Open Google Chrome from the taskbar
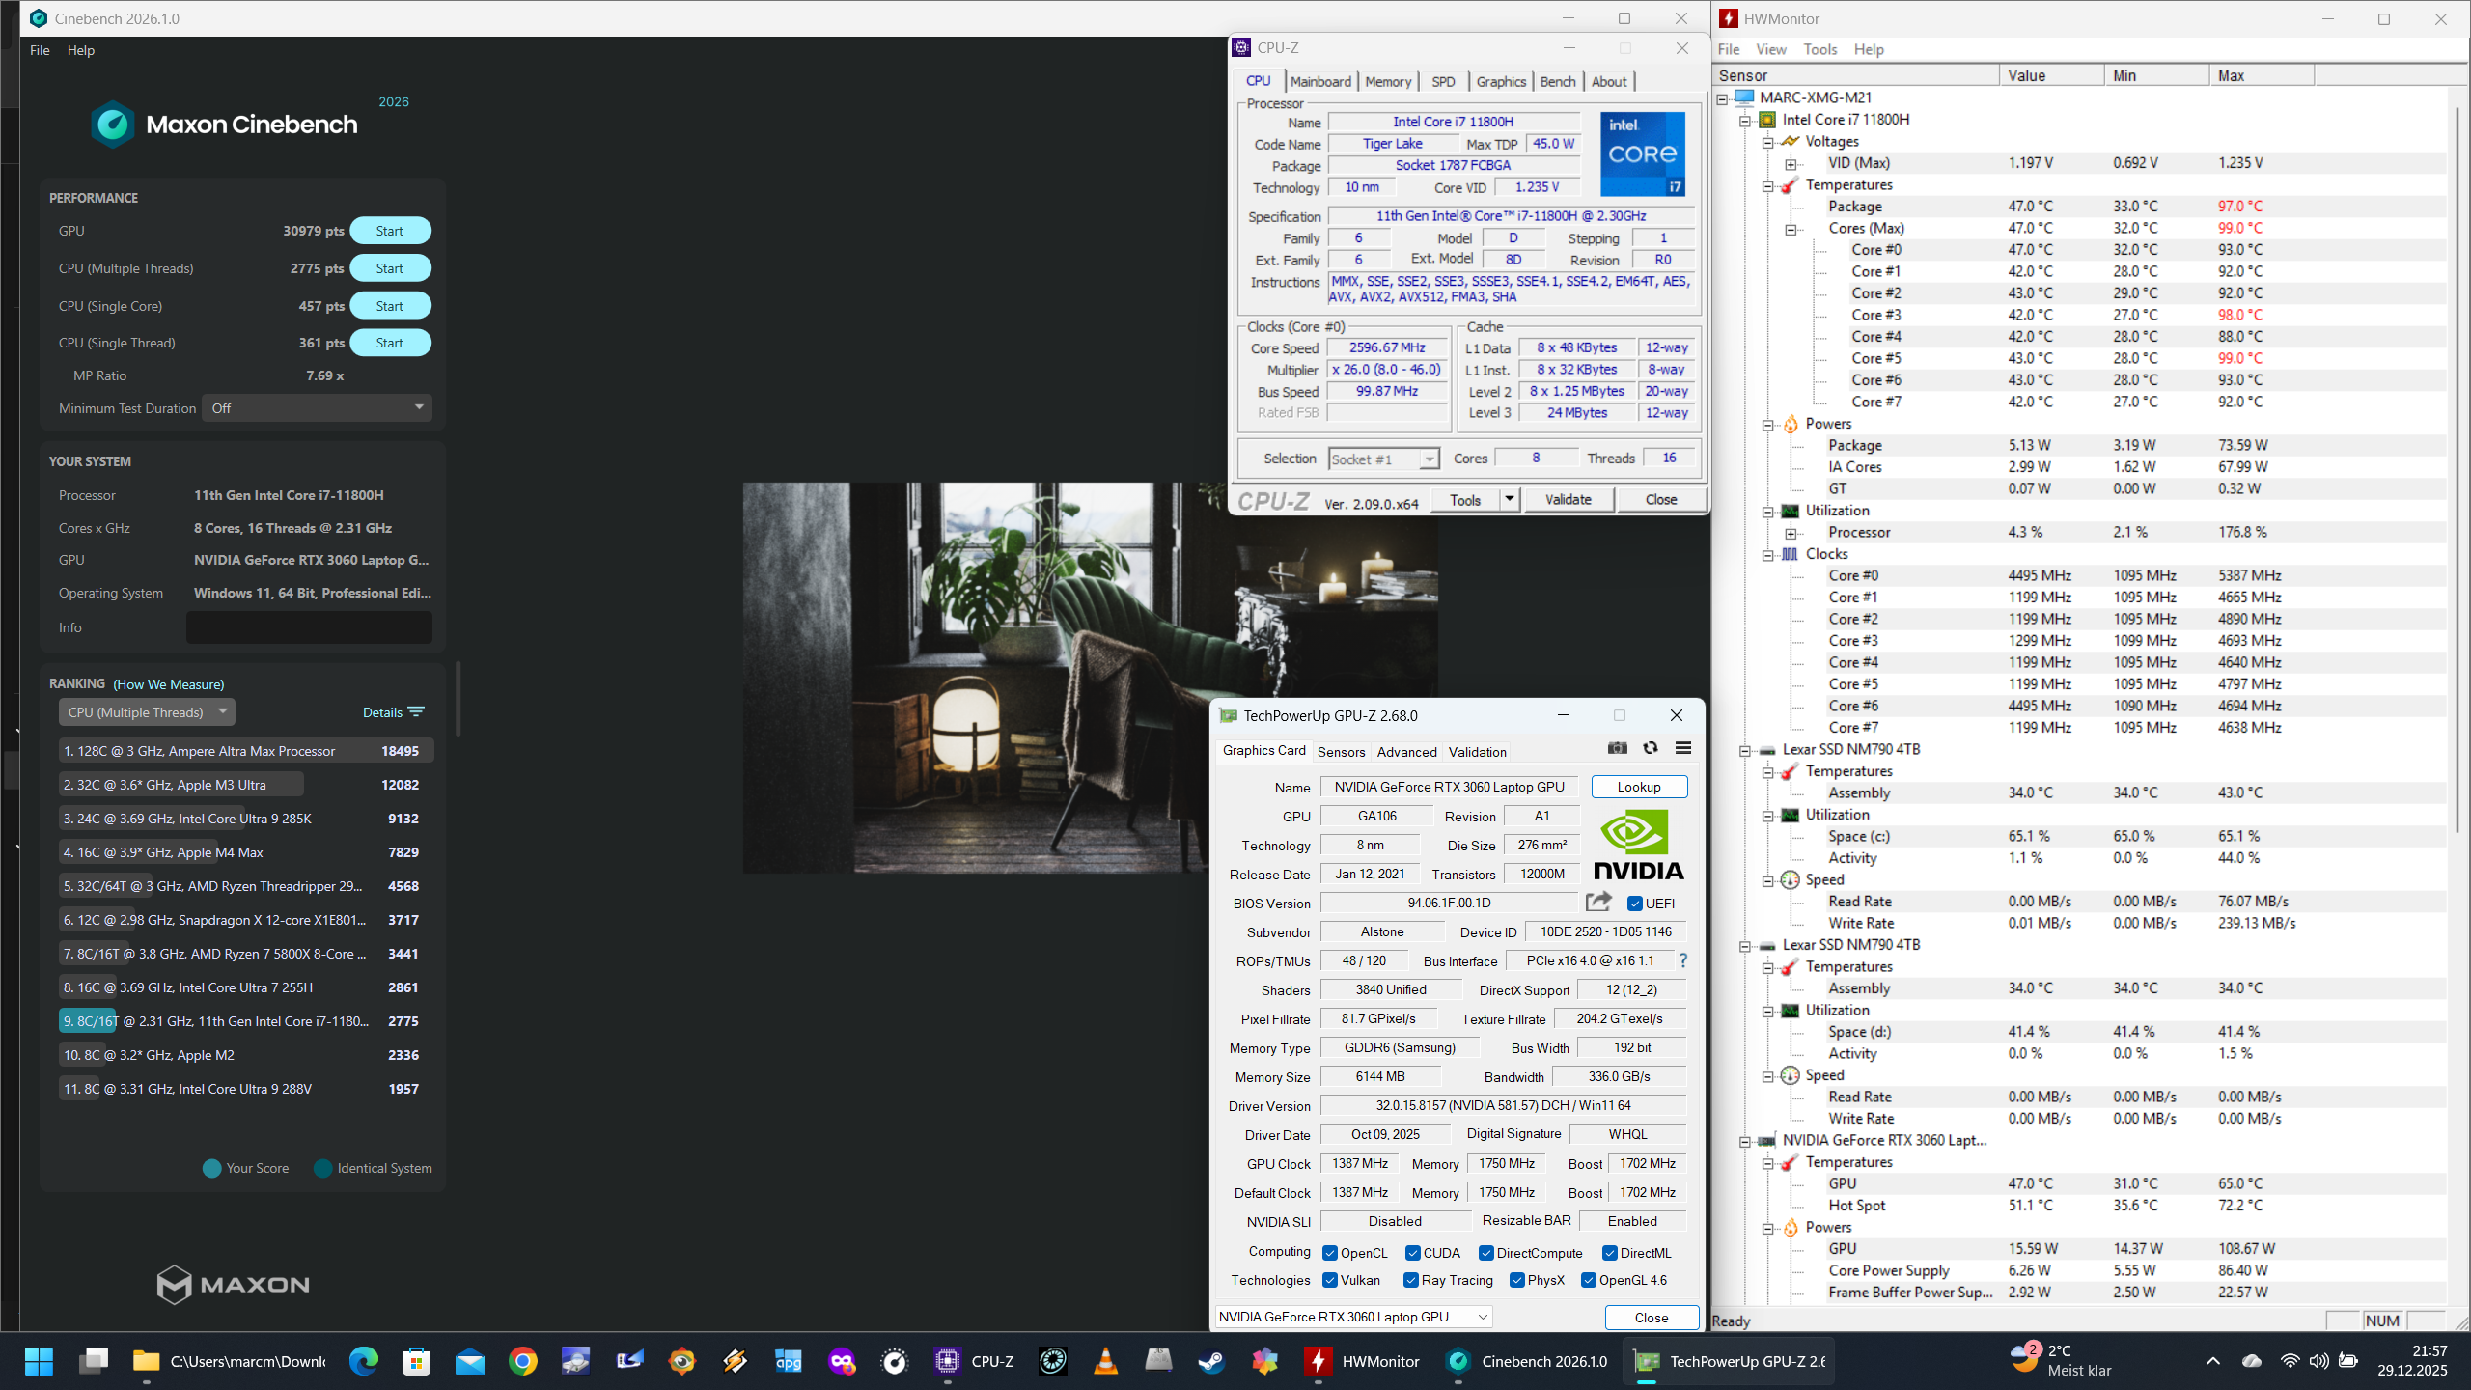Screen dimensions: 2471x1390 [522, 1362]
